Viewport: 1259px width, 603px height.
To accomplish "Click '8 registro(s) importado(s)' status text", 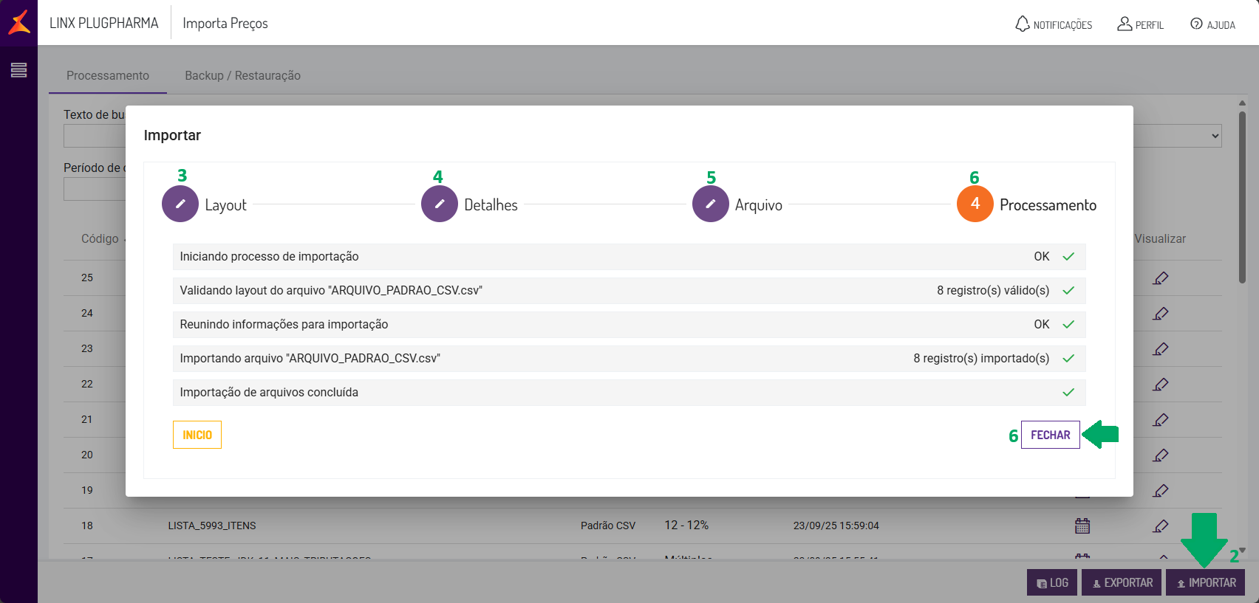I will tap(981, 358).
